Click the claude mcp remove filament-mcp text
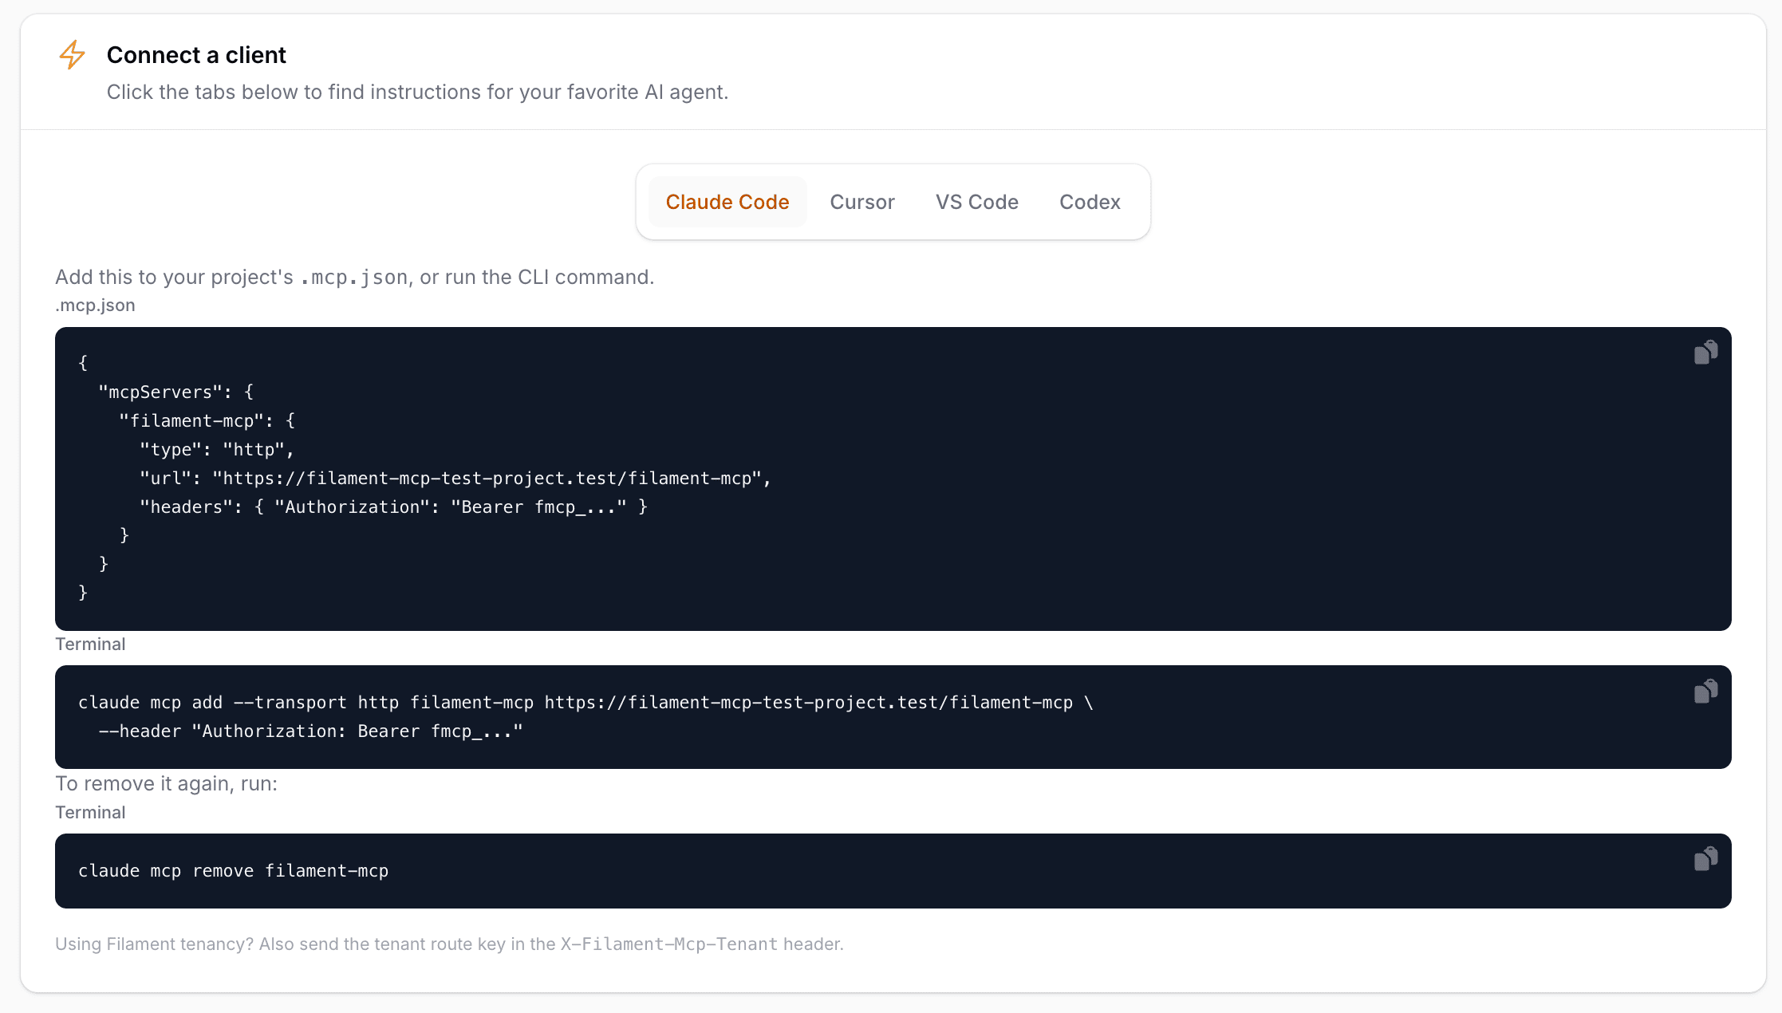The height and width of the screenshot is (1013, 1782). (233, 870)
